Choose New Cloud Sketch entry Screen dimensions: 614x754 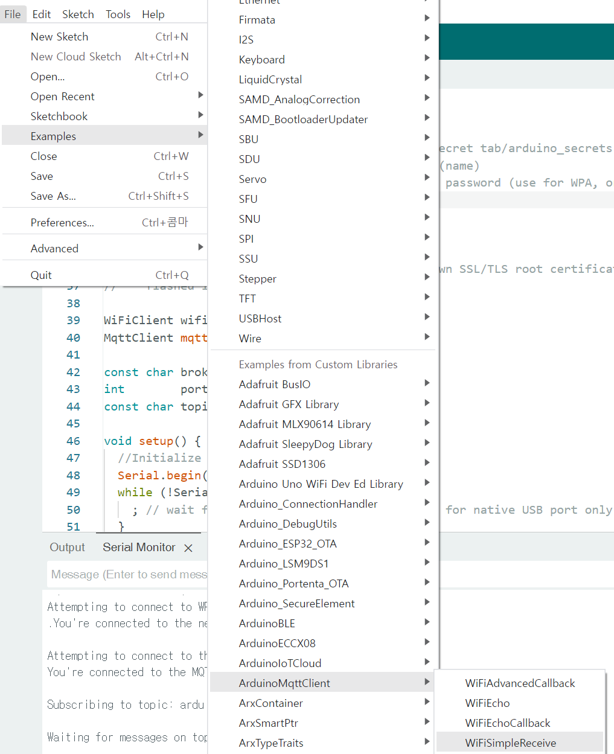[104, 57]
